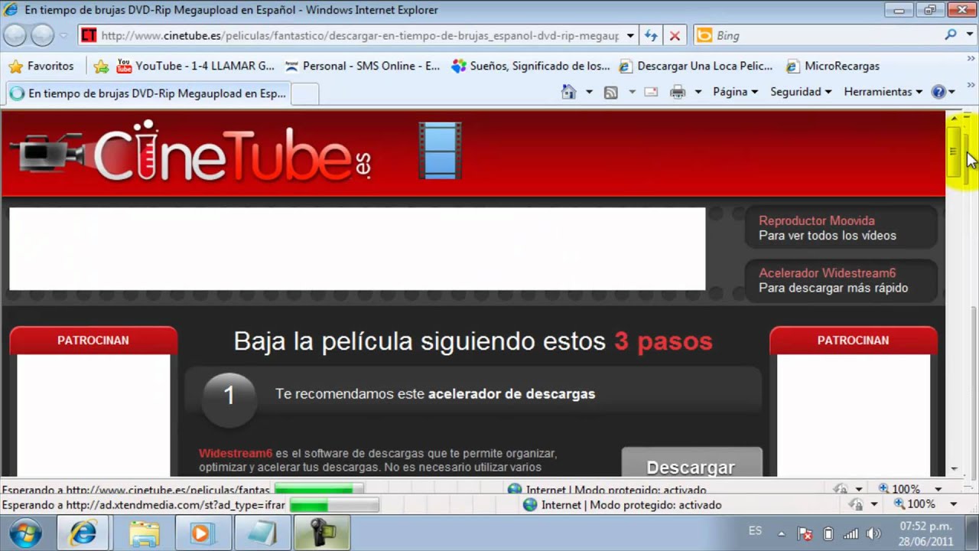979x551 pixels.
Task: Select the 'En tiempo de brujas DVD-Rip' tab
Action: point(148,93)
